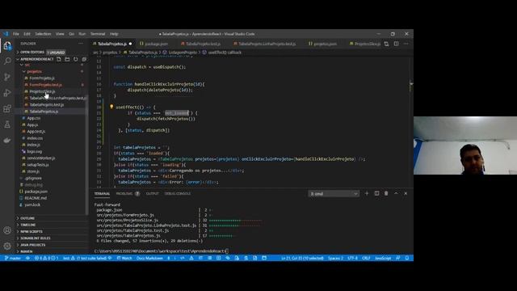Split the terminal panel
Viewport: 517px width, 291px height.
[376, 193]
